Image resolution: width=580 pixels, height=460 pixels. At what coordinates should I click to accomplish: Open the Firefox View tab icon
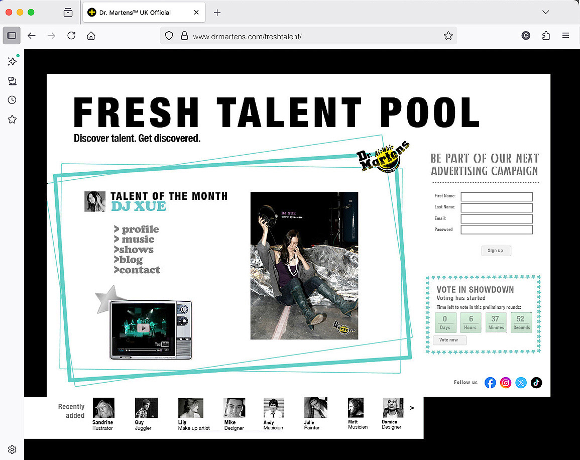[x=68, y=13]
